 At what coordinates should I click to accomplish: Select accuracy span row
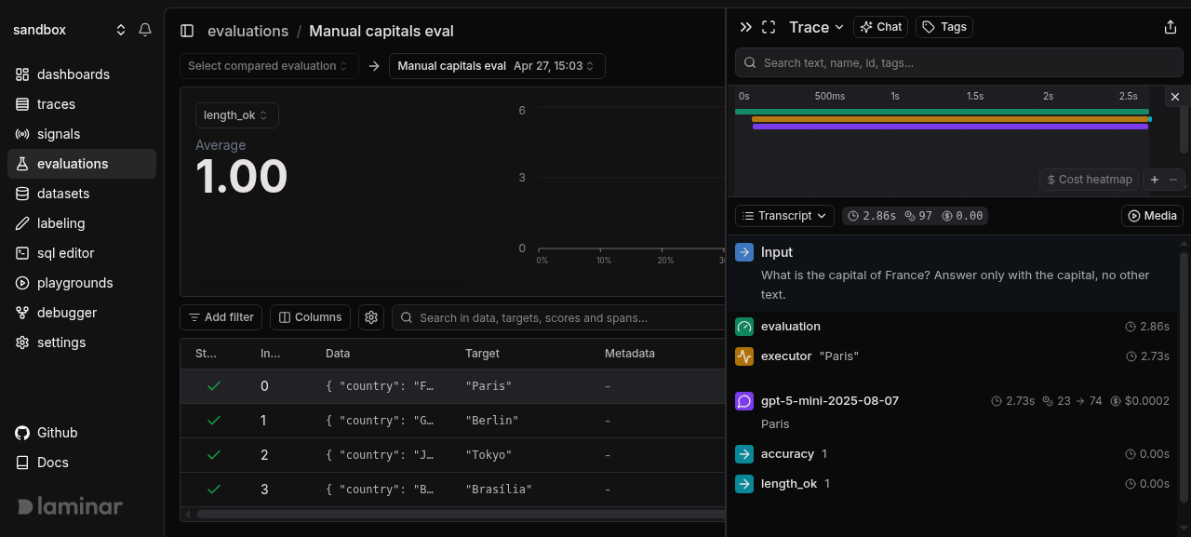[953, 454]
